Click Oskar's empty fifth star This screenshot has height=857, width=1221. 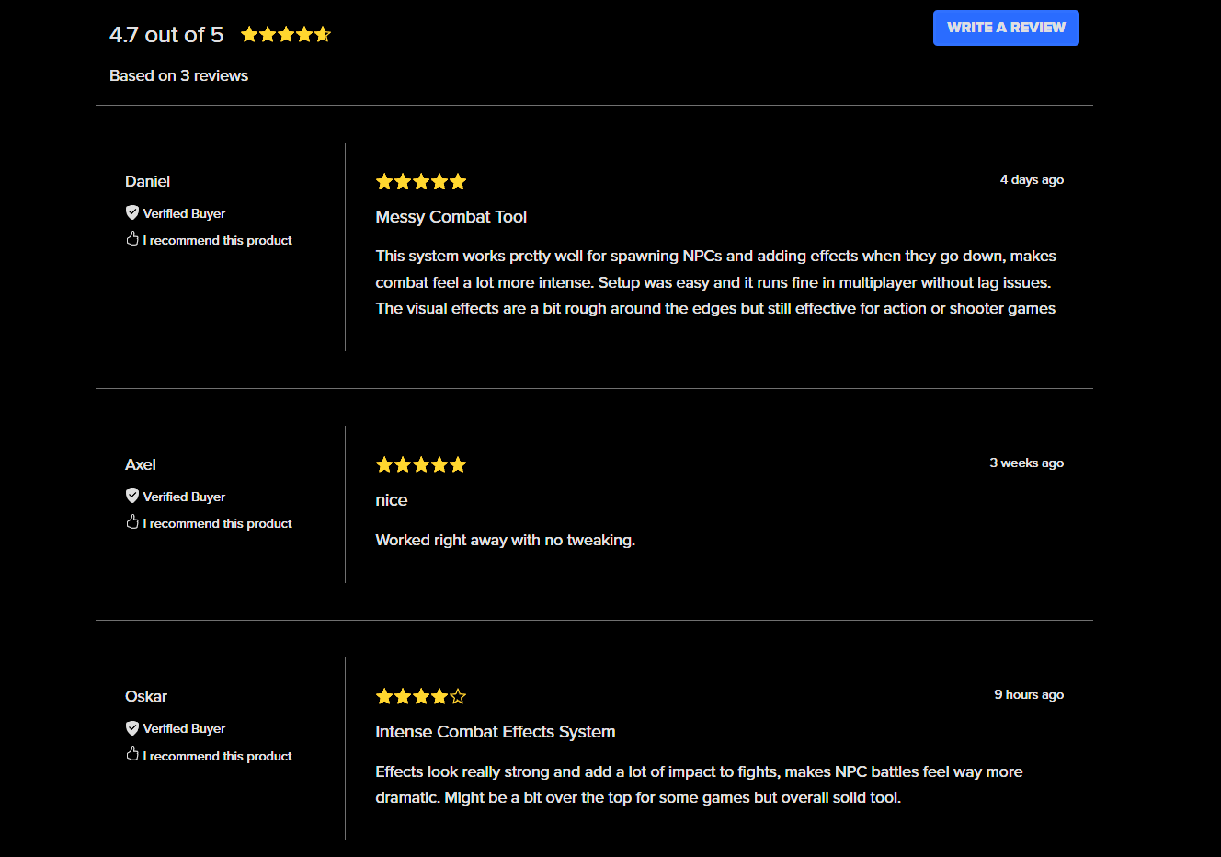click(x=458, y=696)
